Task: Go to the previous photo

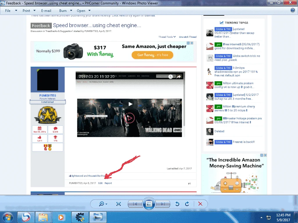Action: (x=135, y=204)
